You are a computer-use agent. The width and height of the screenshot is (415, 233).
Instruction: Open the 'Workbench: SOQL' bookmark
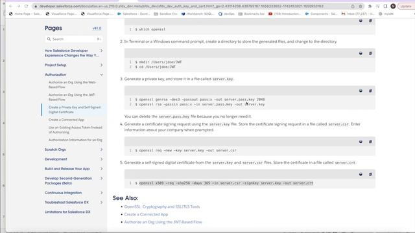click(198, 14)
